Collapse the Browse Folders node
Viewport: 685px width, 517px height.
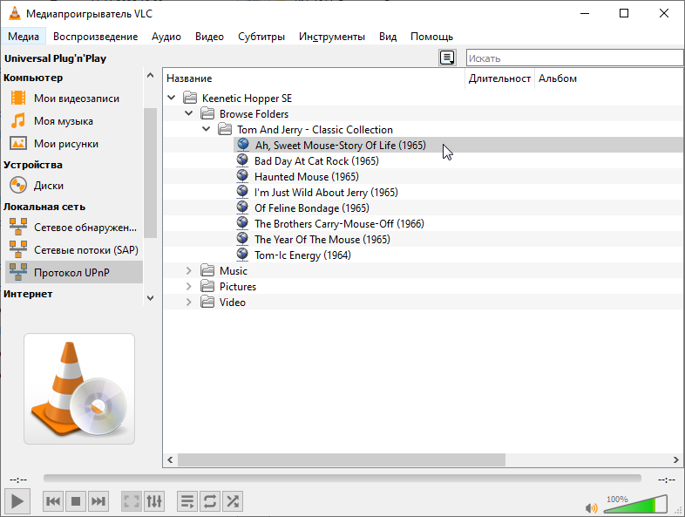pyautogui.click(x=189, y=113)
